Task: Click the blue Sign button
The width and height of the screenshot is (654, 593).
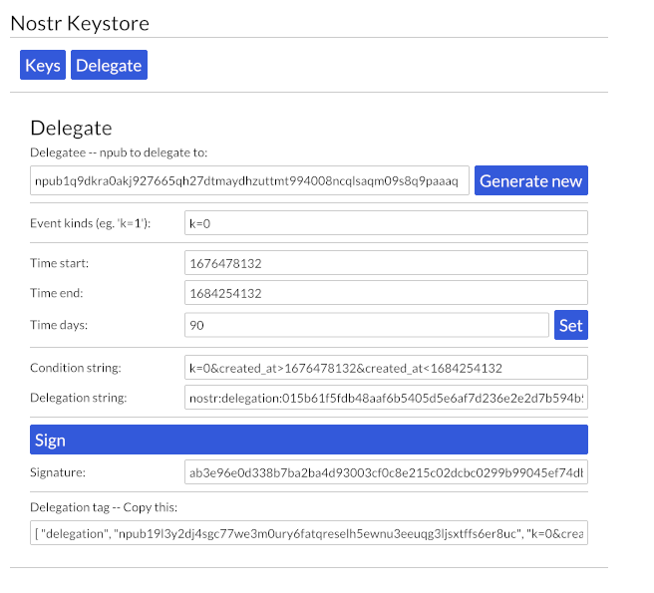Action: coord(309,440)
